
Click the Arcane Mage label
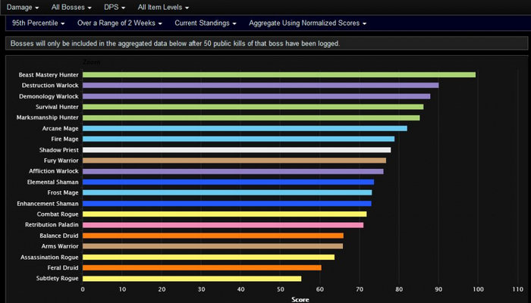click(58, 128)
